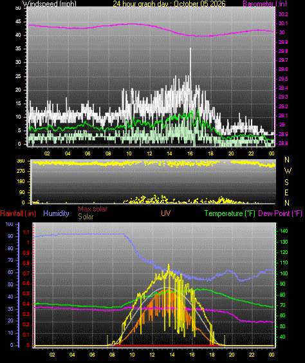This screenshot has height=363, width=305.
Task: Click rainfall axis value "1.1"
Action: pos(26,232)
